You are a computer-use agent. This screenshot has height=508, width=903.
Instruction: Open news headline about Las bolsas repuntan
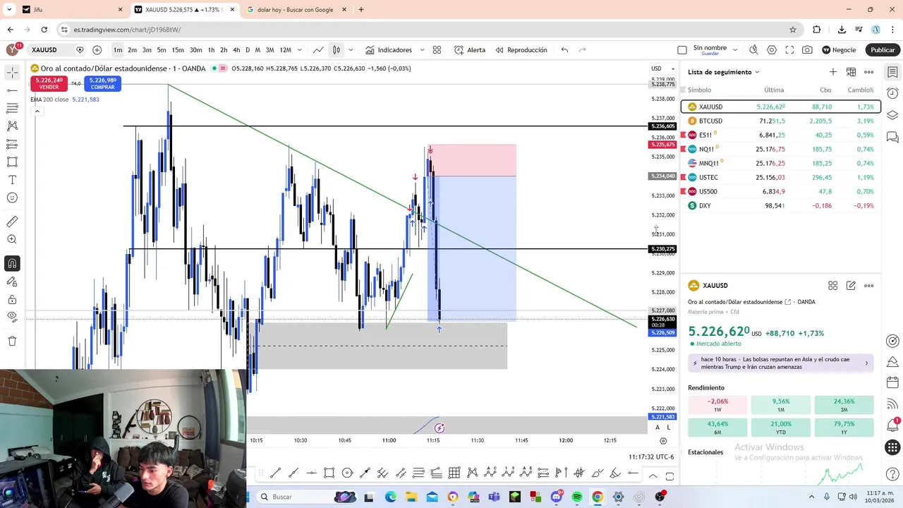781,363
